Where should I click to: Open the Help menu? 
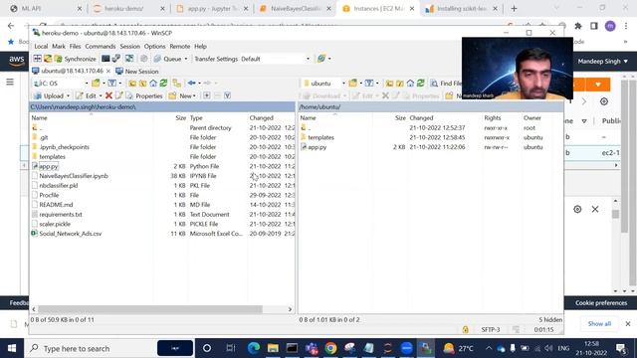pos(200,47)
